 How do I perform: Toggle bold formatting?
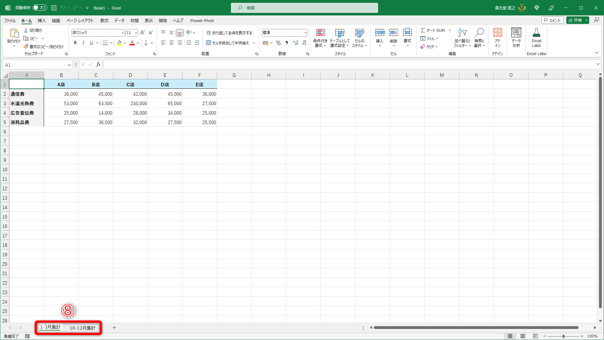tap(75, 43)
